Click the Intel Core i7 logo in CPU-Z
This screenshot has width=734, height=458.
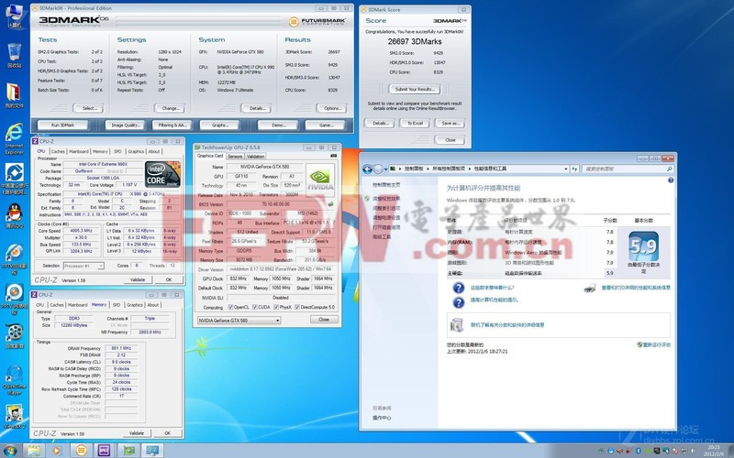click(x=162, y=174)
